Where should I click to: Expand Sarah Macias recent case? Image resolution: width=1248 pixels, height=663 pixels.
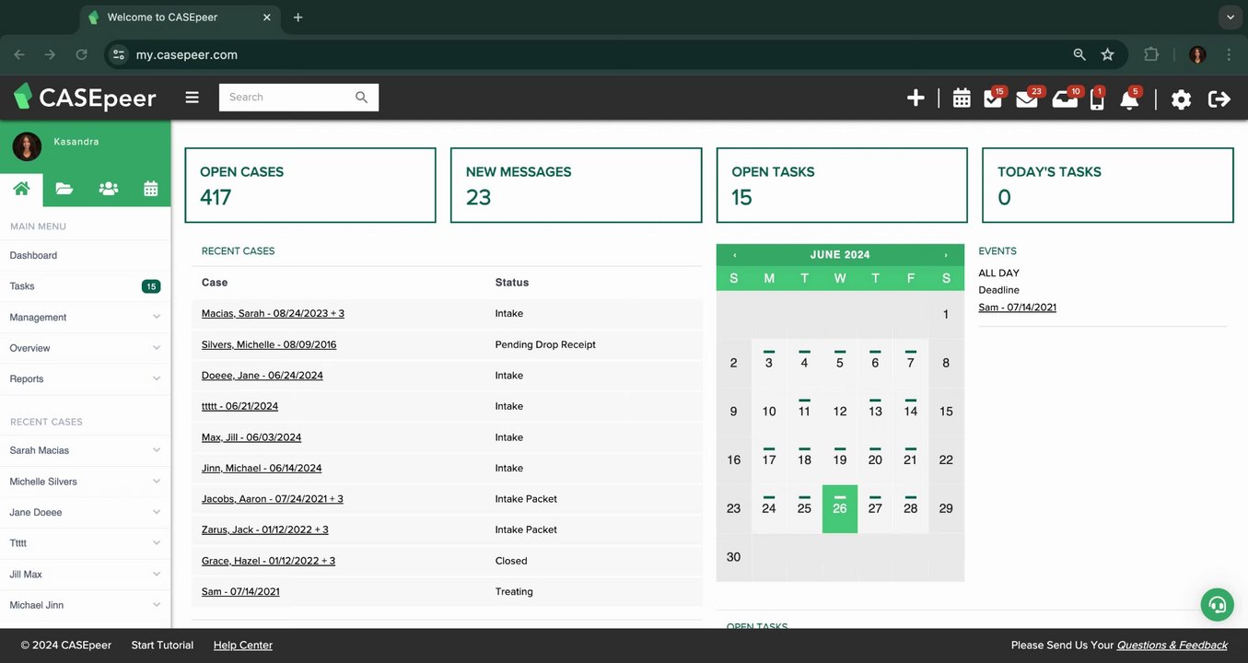pos(86,450)
